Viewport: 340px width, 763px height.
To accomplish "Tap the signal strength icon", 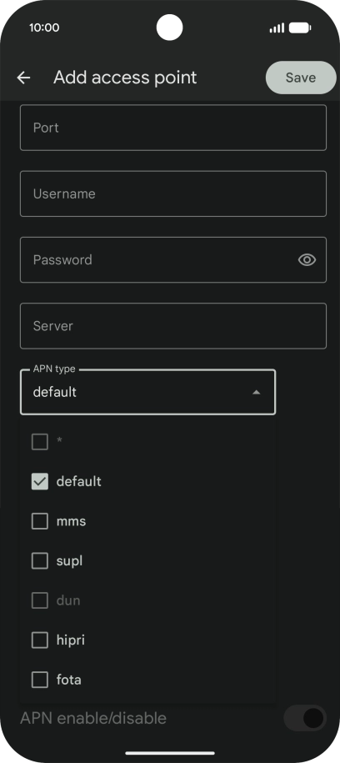I will (277, 28).
